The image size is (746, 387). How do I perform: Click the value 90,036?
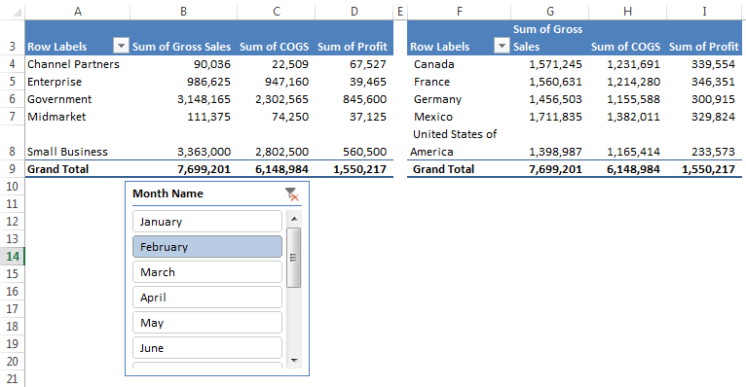(x=212, y=64)
